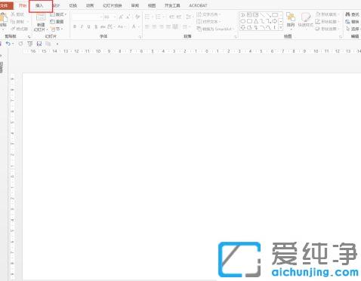
Task: Toggle Italic formatting
Action: (x=82, y=26)
